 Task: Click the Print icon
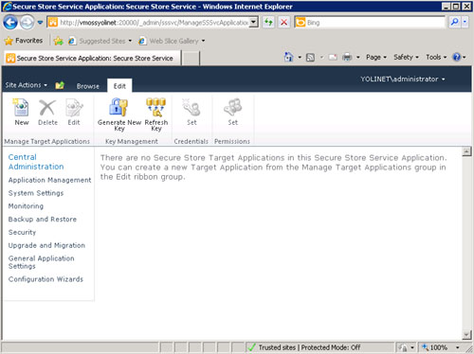coord(347,58)
